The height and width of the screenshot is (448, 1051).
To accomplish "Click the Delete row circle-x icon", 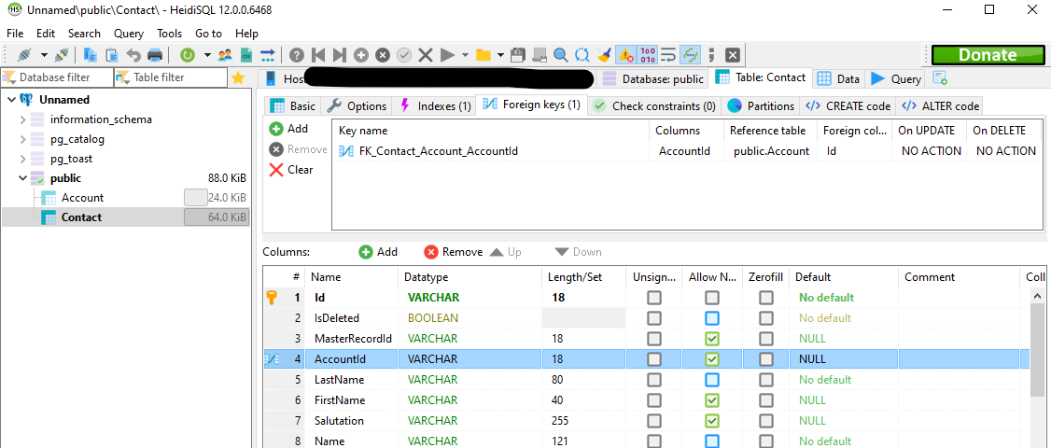I will 383,55.
